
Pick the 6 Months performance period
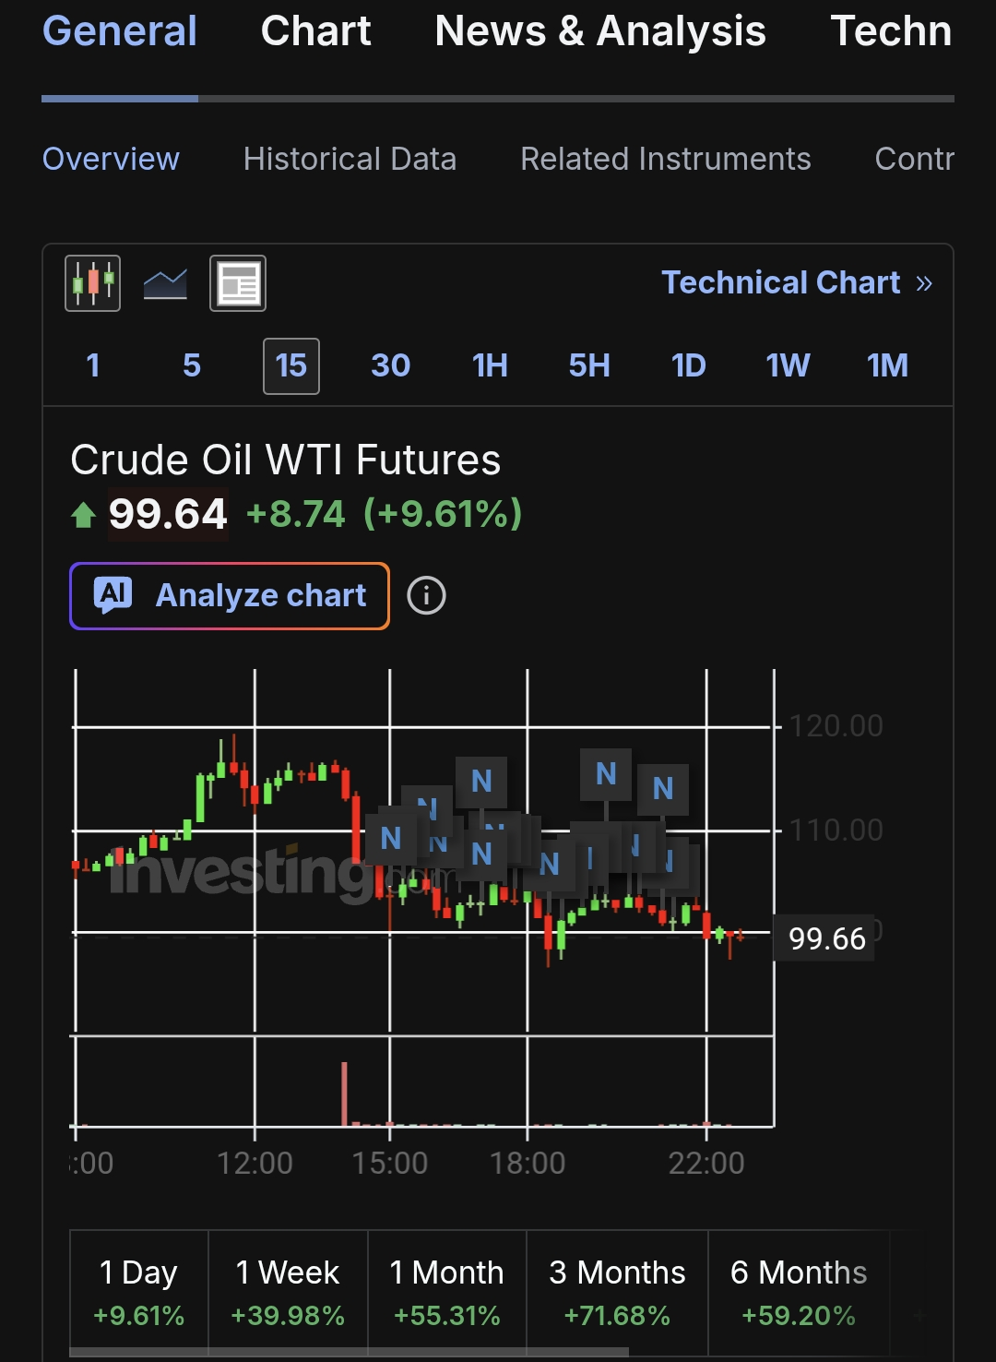tap(799, 1293)
